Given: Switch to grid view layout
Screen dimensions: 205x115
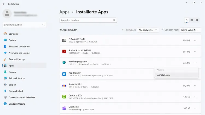Looking at the screenshot, I should click(192, 20).
